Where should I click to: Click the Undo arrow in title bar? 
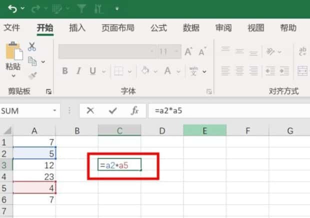click(12, 8)
